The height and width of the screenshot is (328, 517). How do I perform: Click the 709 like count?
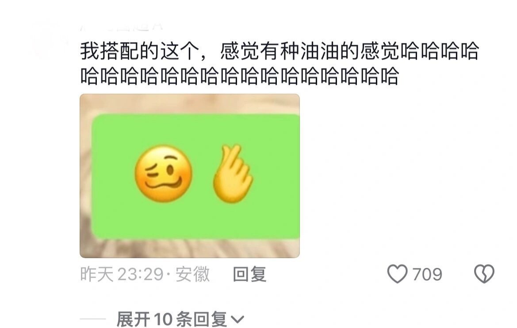(x=427, y=274)
